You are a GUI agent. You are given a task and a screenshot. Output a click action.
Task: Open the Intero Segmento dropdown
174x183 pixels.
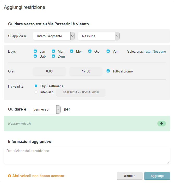[54, 36]
